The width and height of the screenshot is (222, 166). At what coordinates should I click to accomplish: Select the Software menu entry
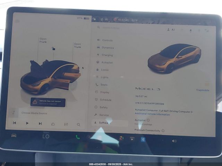pyautogui.click(x=104, y=123)
